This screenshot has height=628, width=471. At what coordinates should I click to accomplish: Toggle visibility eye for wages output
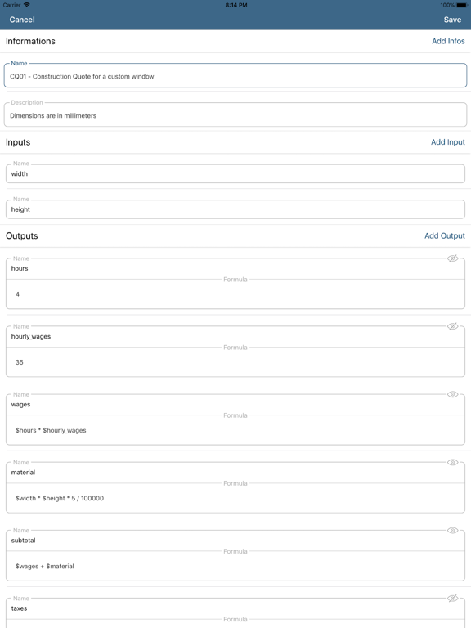(452, 394)
